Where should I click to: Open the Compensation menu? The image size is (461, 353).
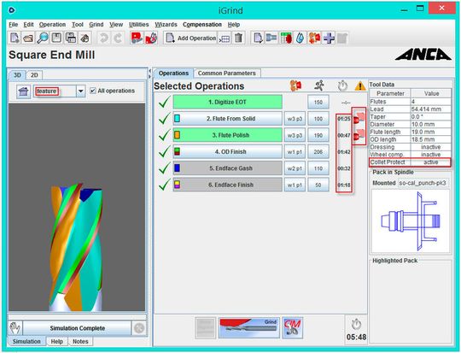click(x=202, y=25)
